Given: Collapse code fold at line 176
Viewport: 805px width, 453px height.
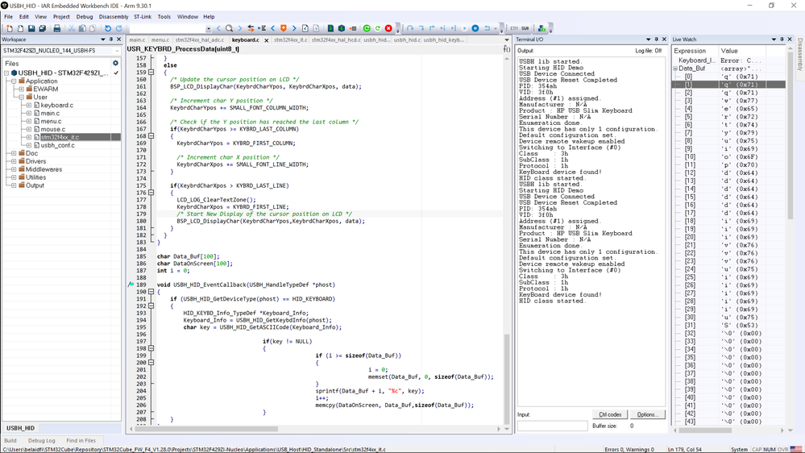Looking at the screenshot, I should pyautogui.click(x=151, y=193).
